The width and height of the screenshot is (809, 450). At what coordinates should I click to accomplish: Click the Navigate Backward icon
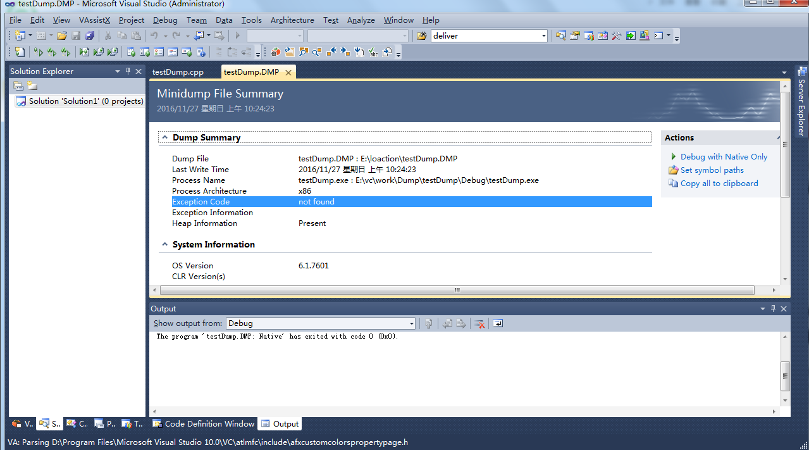199,36
